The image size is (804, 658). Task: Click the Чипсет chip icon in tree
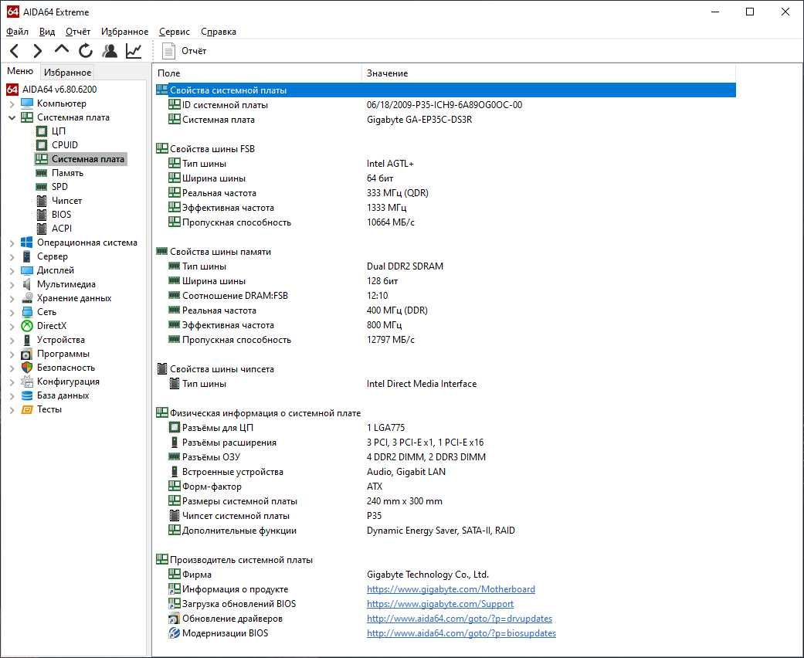[x=42, y=201]
